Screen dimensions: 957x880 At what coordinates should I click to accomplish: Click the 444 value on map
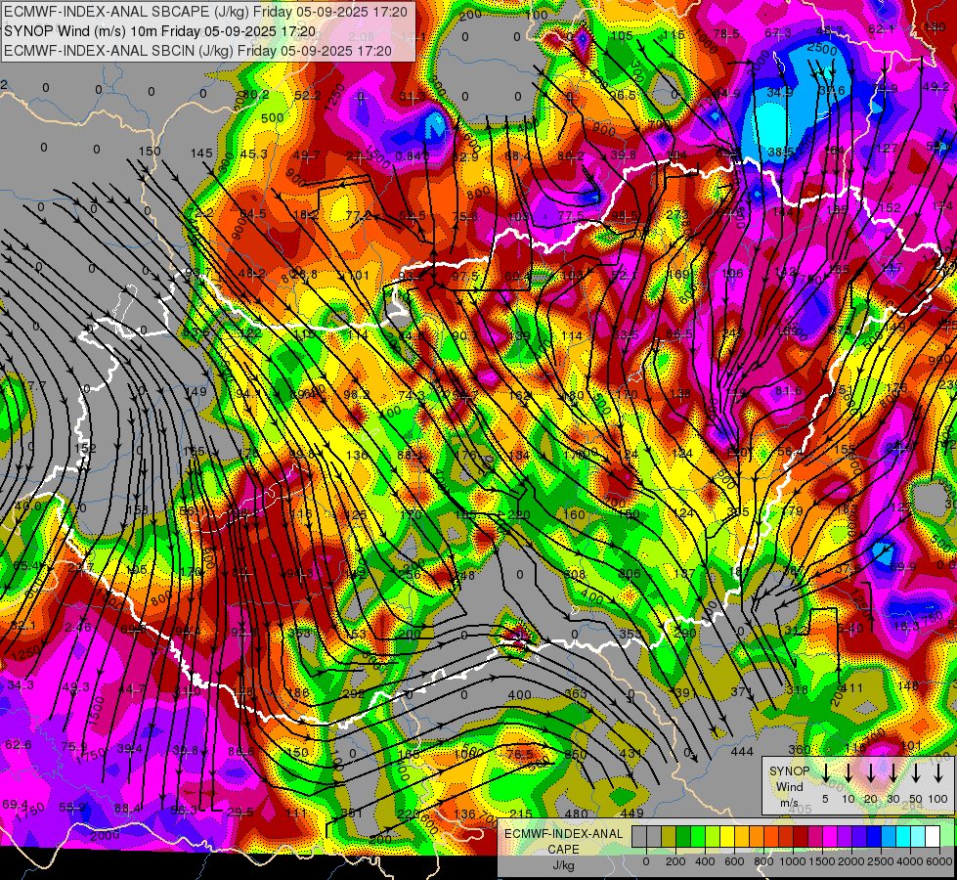pos(742,752)
